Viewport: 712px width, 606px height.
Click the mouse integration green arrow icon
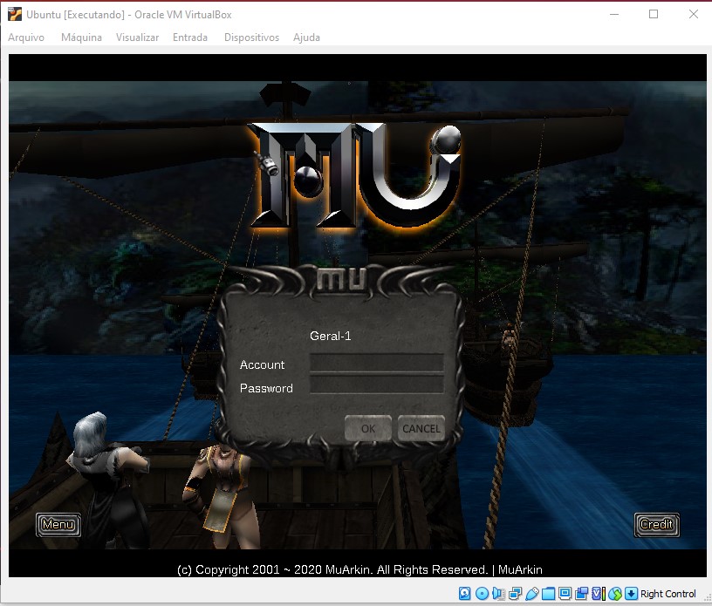[615, 593]
